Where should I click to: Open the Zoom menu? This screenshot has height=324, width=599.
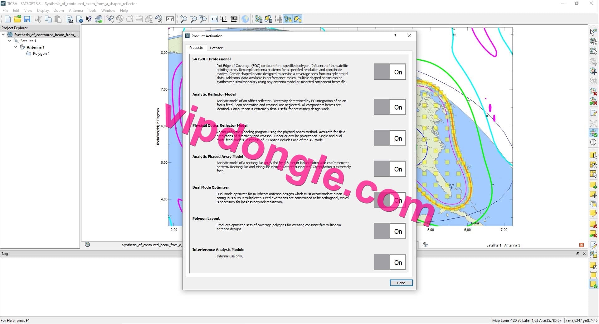point(59,10)
